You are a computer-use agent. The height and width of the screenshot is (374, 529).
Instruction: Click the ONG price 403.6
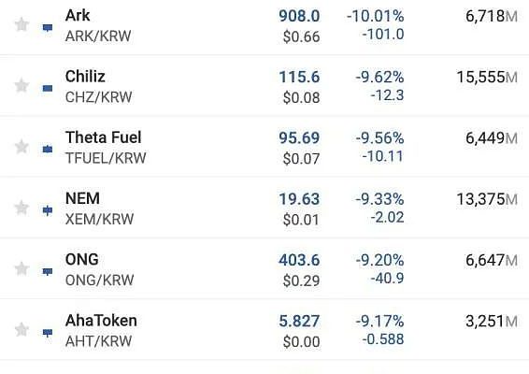click(299, 260)
